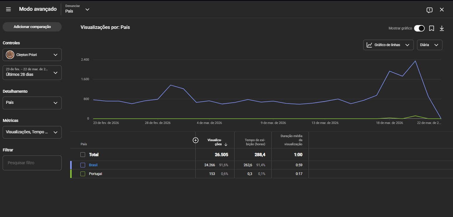Expand the Detalhamento País dropdown

32,103
